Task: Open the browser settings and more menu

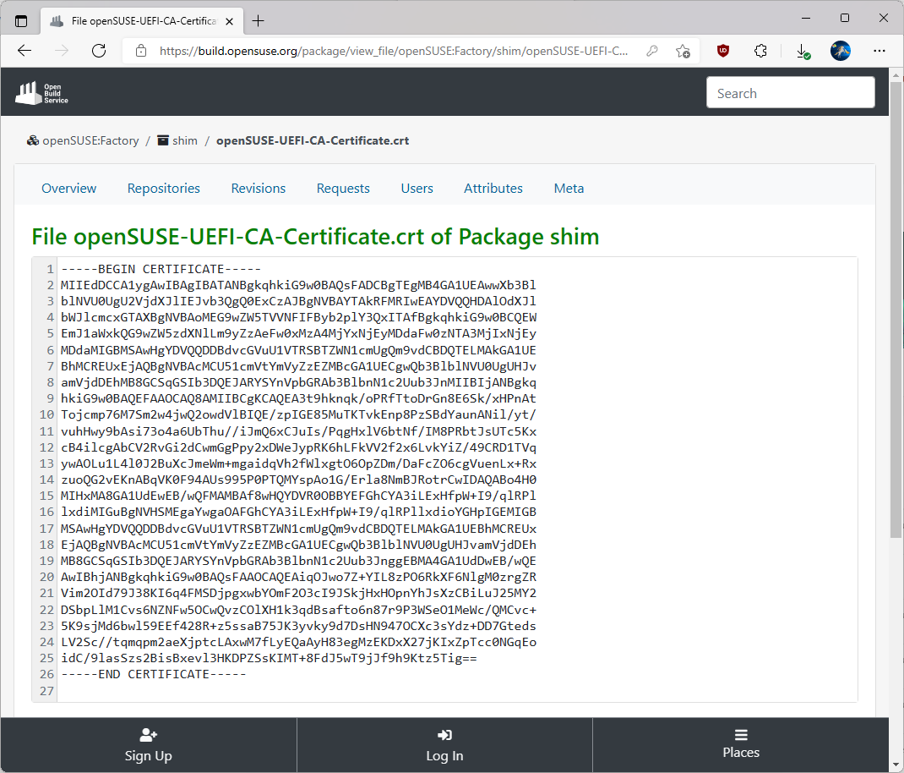Action: pos(879,51)
